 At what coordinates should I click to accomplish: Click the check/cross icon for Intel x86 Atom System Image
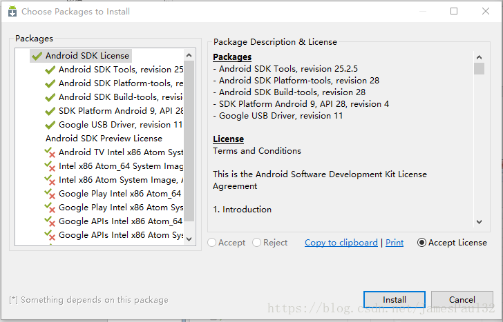tap(50, 180)
